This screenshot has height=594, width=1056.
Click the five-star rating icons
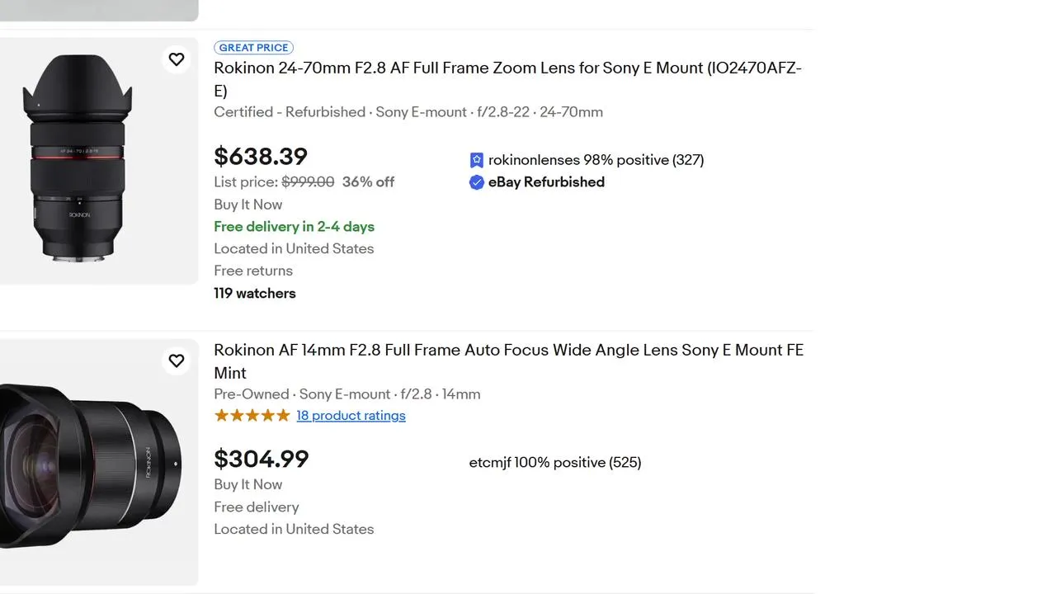pos(252,416)
